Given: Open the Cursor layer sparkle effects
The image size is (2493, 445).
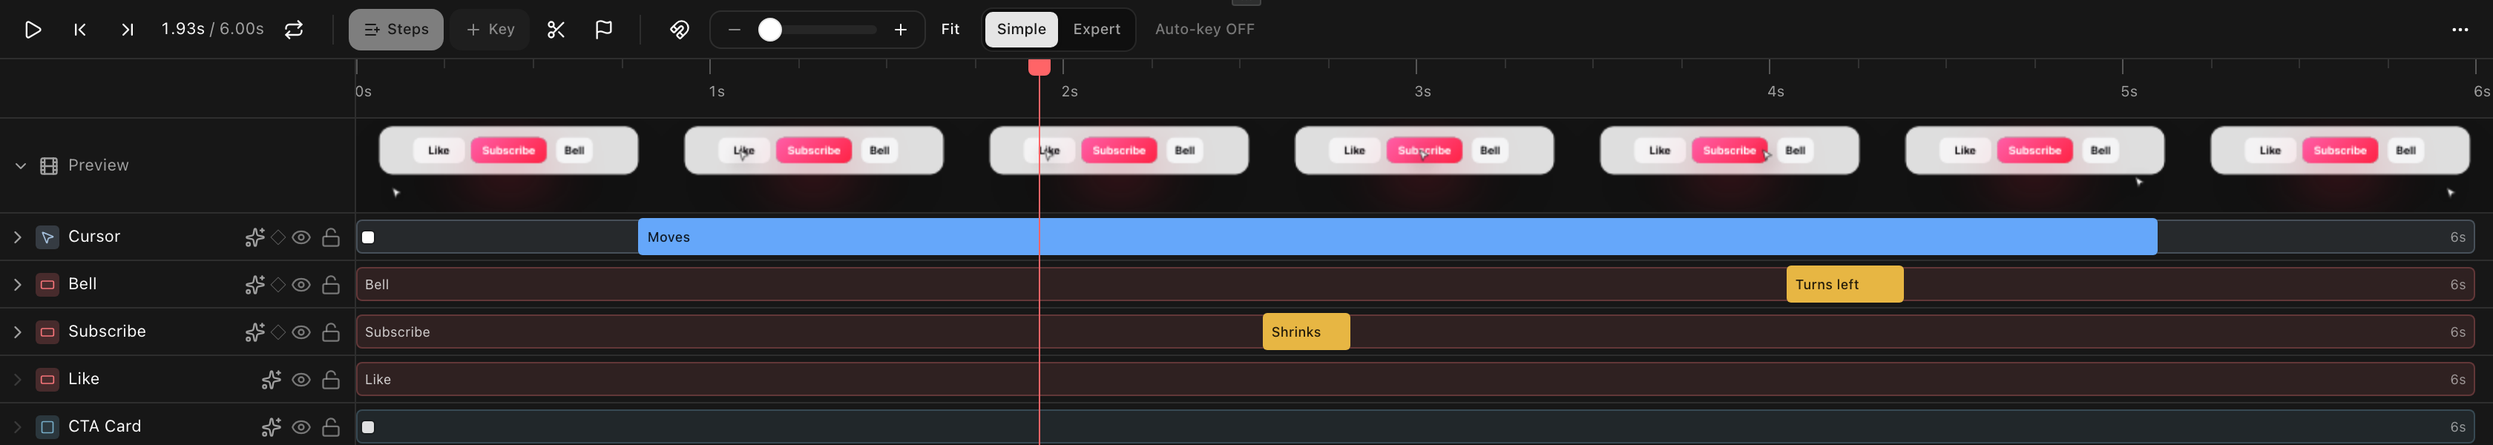Looking at the screenshot, I should click(254, 237).
